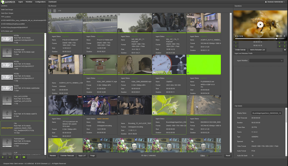288x166 pixels.
Task: Click Add to Exclusion List button
Action: pos(257,50)
